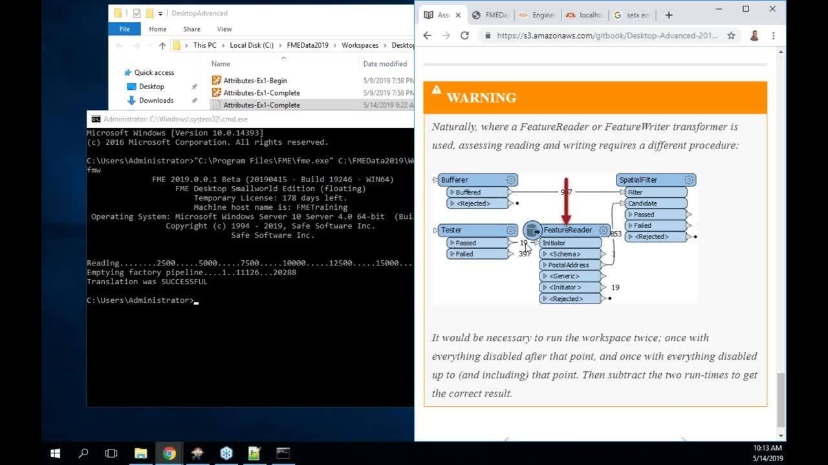Click the 'Translation was SUCCESSFUL' text
The height and width of the screenshot is (465, 828).
pos(147,282)
